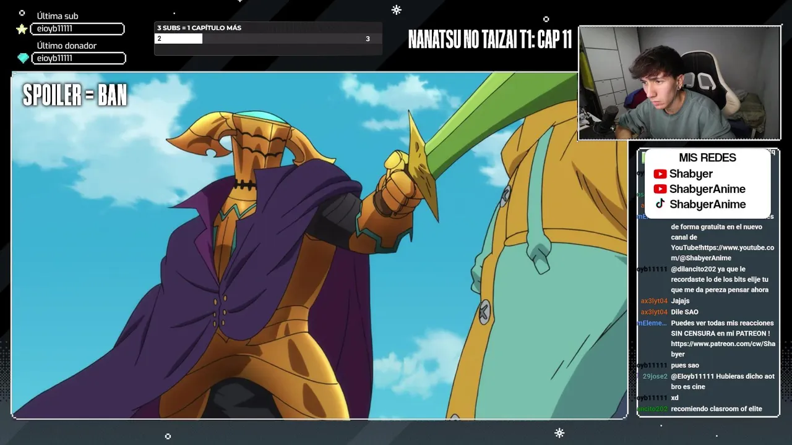This screenshot has width=792, height=445.
Task: Open the Shabyer YouTube channel entry
Action: [x=684, y=174]
